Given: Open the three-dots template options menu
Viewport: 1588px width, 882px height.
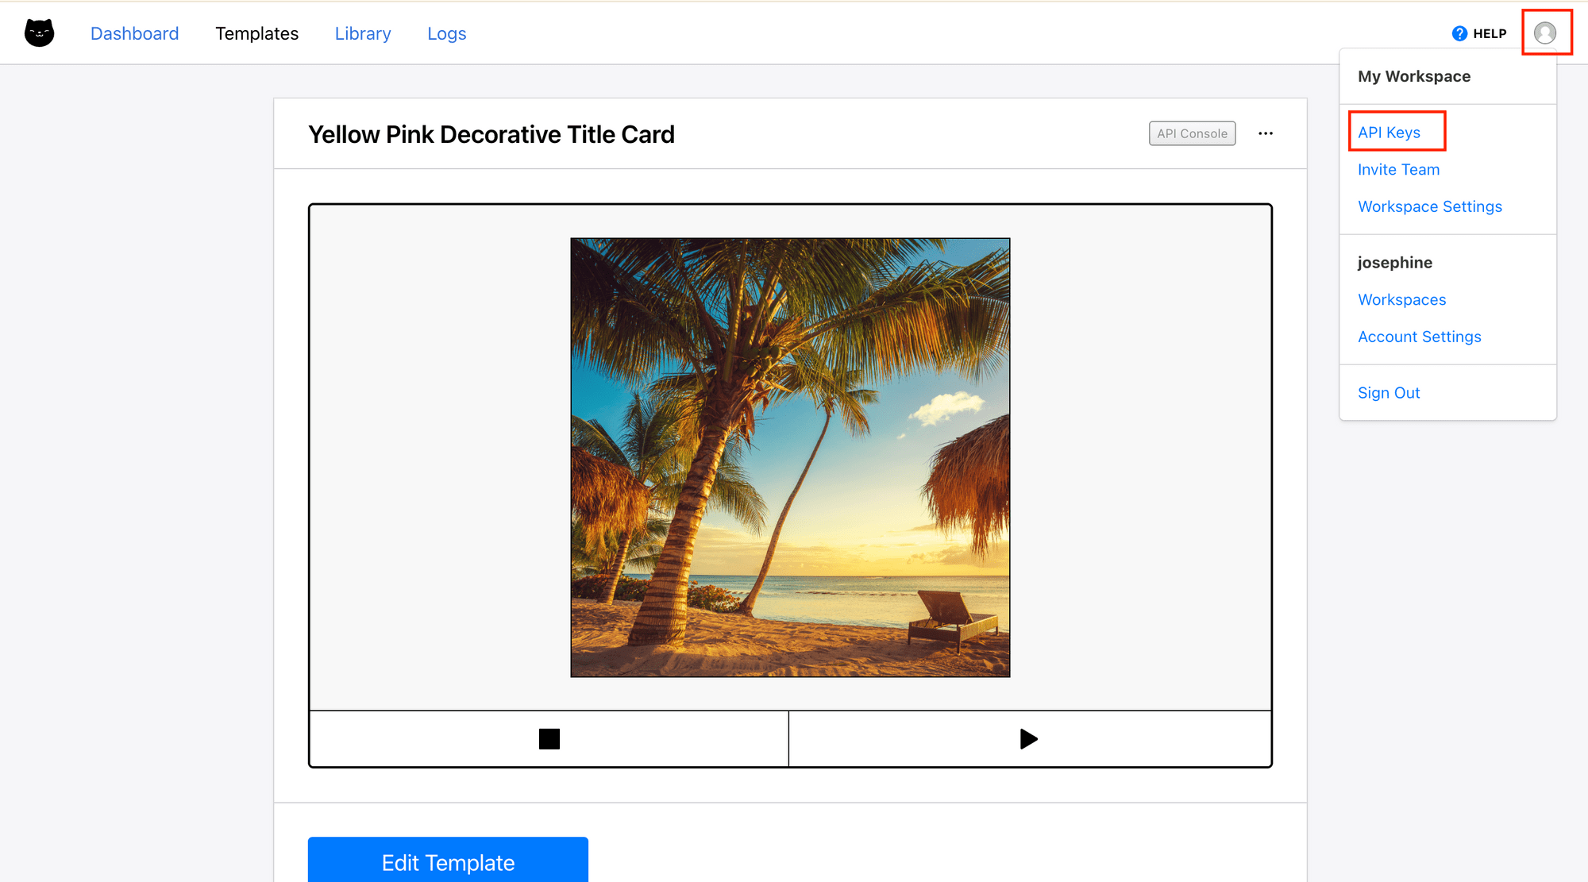Looking at the screenshot, I should click(1266, 133).
